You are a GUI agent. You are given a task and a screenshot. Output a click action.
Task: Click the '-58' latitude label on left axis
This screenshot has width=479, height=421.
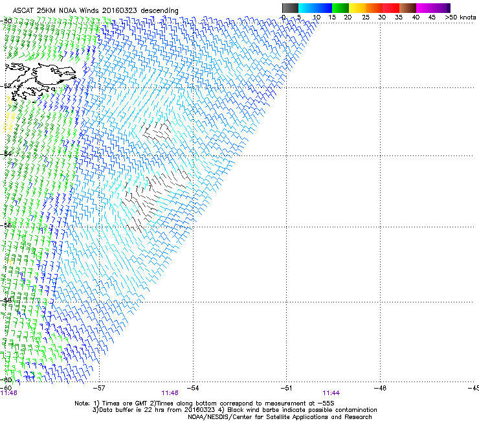pyautogui.click(x=6, y=300)
